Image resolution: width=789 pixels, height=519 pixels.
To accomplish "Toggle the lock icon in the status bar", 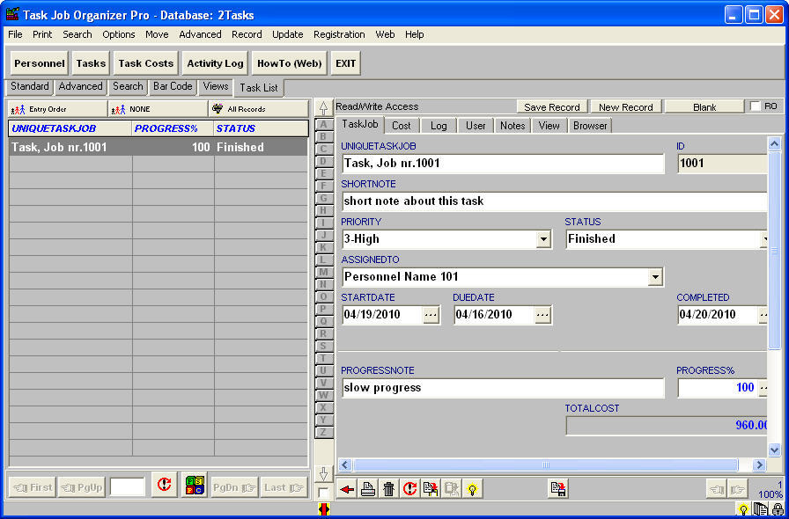I will pyautogui.click(x=777, y=508).
